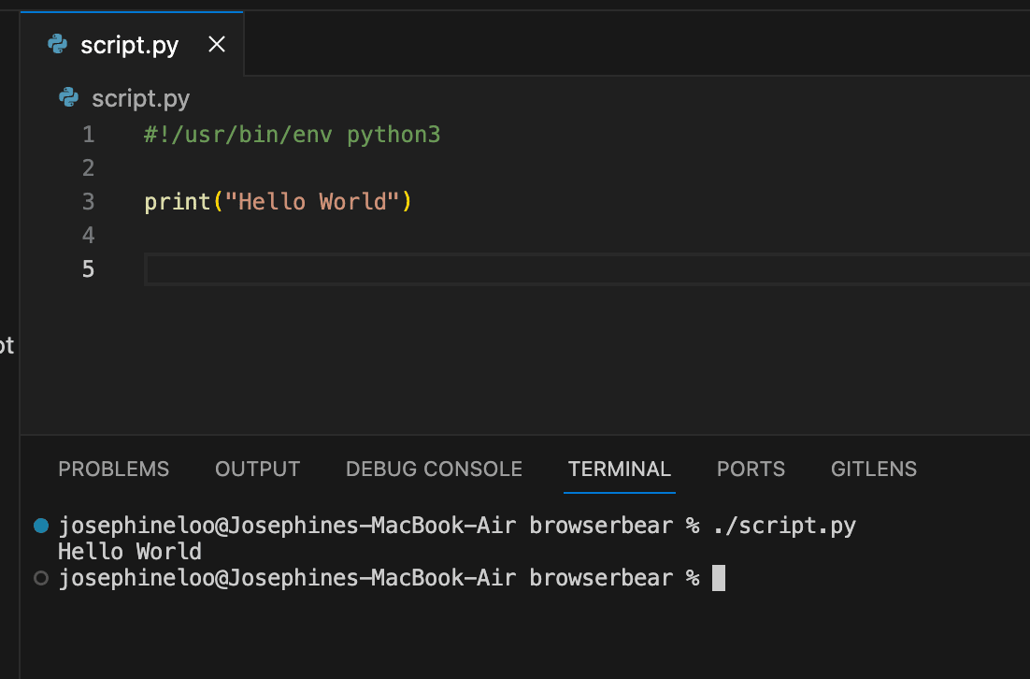This screenshot has width=1030, height=679.
Task: Click the print statement on line 3
Action: pyautogui.click(x=277, y=201)
